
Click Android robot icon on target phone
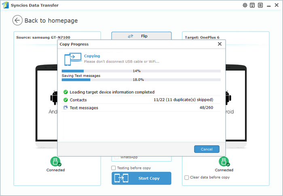point(228,98)
